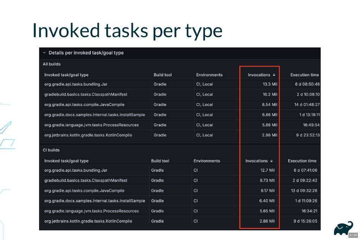Viewport: 360px width, 240px height.
Task: Click execution time 2 d 10:08:10
Action: pyautogui.click(x=308, y=94)
